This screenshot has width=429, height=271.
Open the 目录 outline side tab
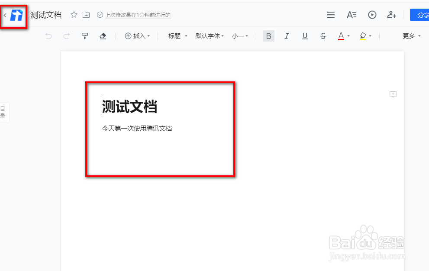click(3, 113)
